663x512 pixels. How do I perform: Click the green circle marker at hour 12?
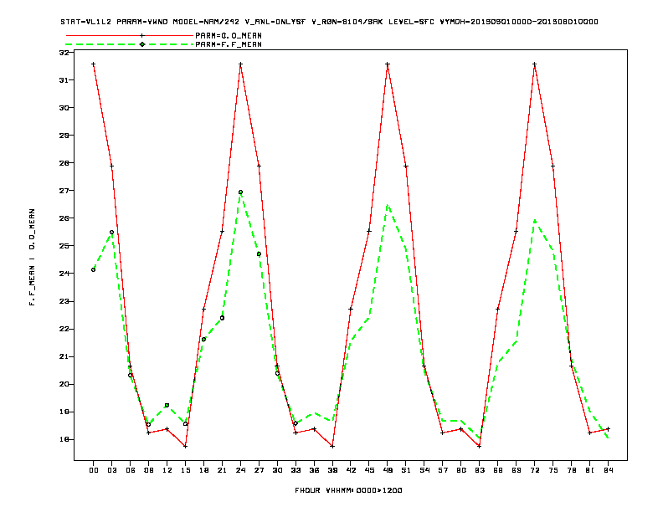[167, 405]
